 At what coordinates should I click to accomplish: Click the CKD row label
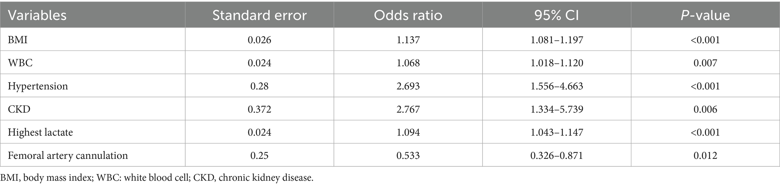(x=19, y=109)
